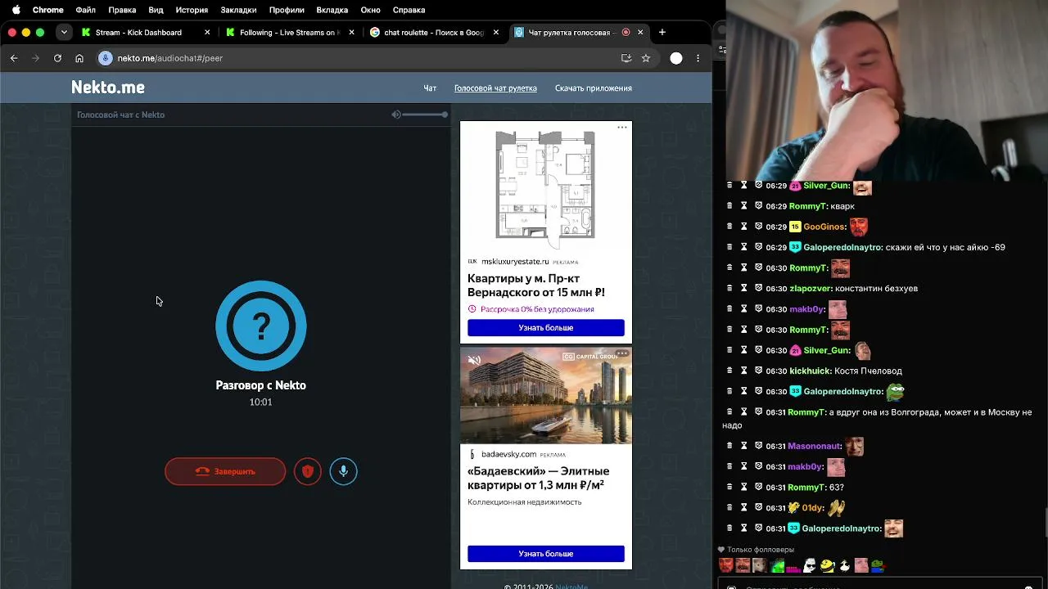The height and width of the screenshot is (589, 1048).
Task: Timeout sender of "скажи ей что у нас айкю -69"
Action: click(x=744, y=247)
